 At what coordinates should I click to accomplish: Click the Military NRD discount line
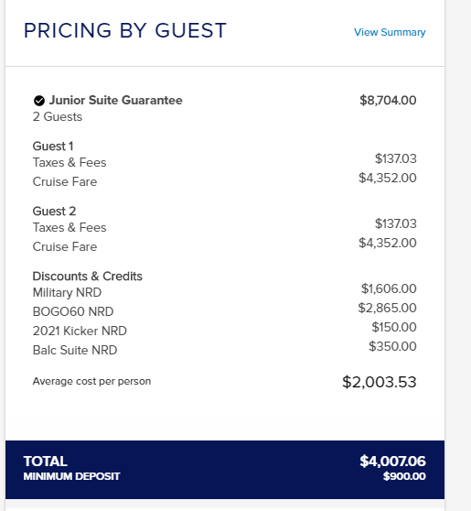click(x=224, y=292)
